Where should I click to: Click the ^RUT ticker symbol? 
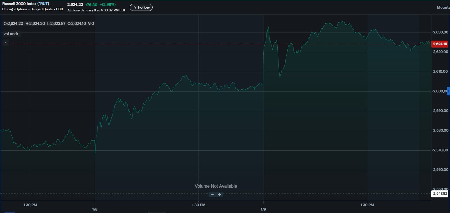[43, 4]
